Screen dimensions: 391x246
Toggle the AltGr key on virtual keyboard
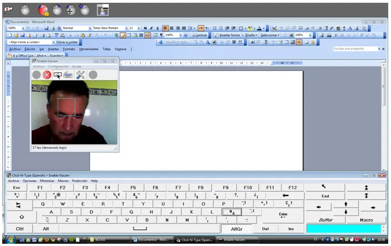(236, 229)
